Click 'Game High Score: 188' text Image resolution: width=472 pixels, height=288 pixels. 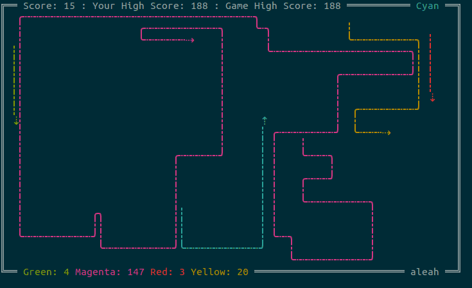click(x=283, y=6)
